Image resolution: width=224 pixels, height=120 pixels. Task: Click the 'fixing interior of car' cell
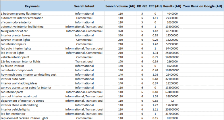[x=32, y=31]
